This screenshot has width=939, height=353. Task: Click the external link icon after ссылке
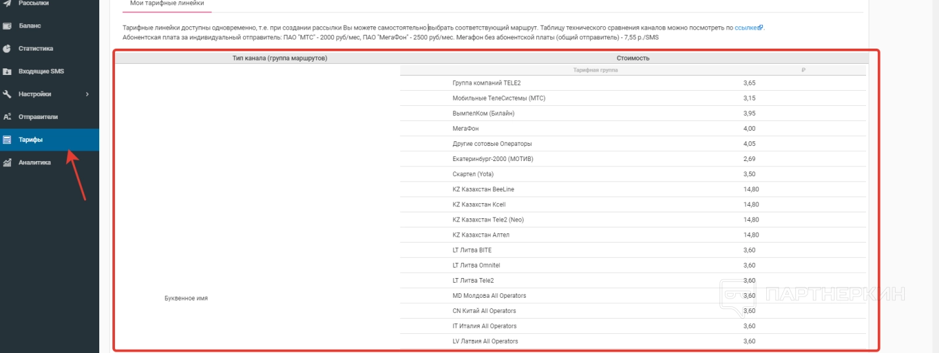click(760, 28)
